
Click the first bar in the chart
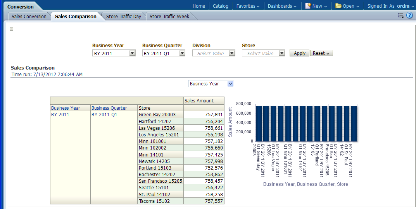(259, 123)
